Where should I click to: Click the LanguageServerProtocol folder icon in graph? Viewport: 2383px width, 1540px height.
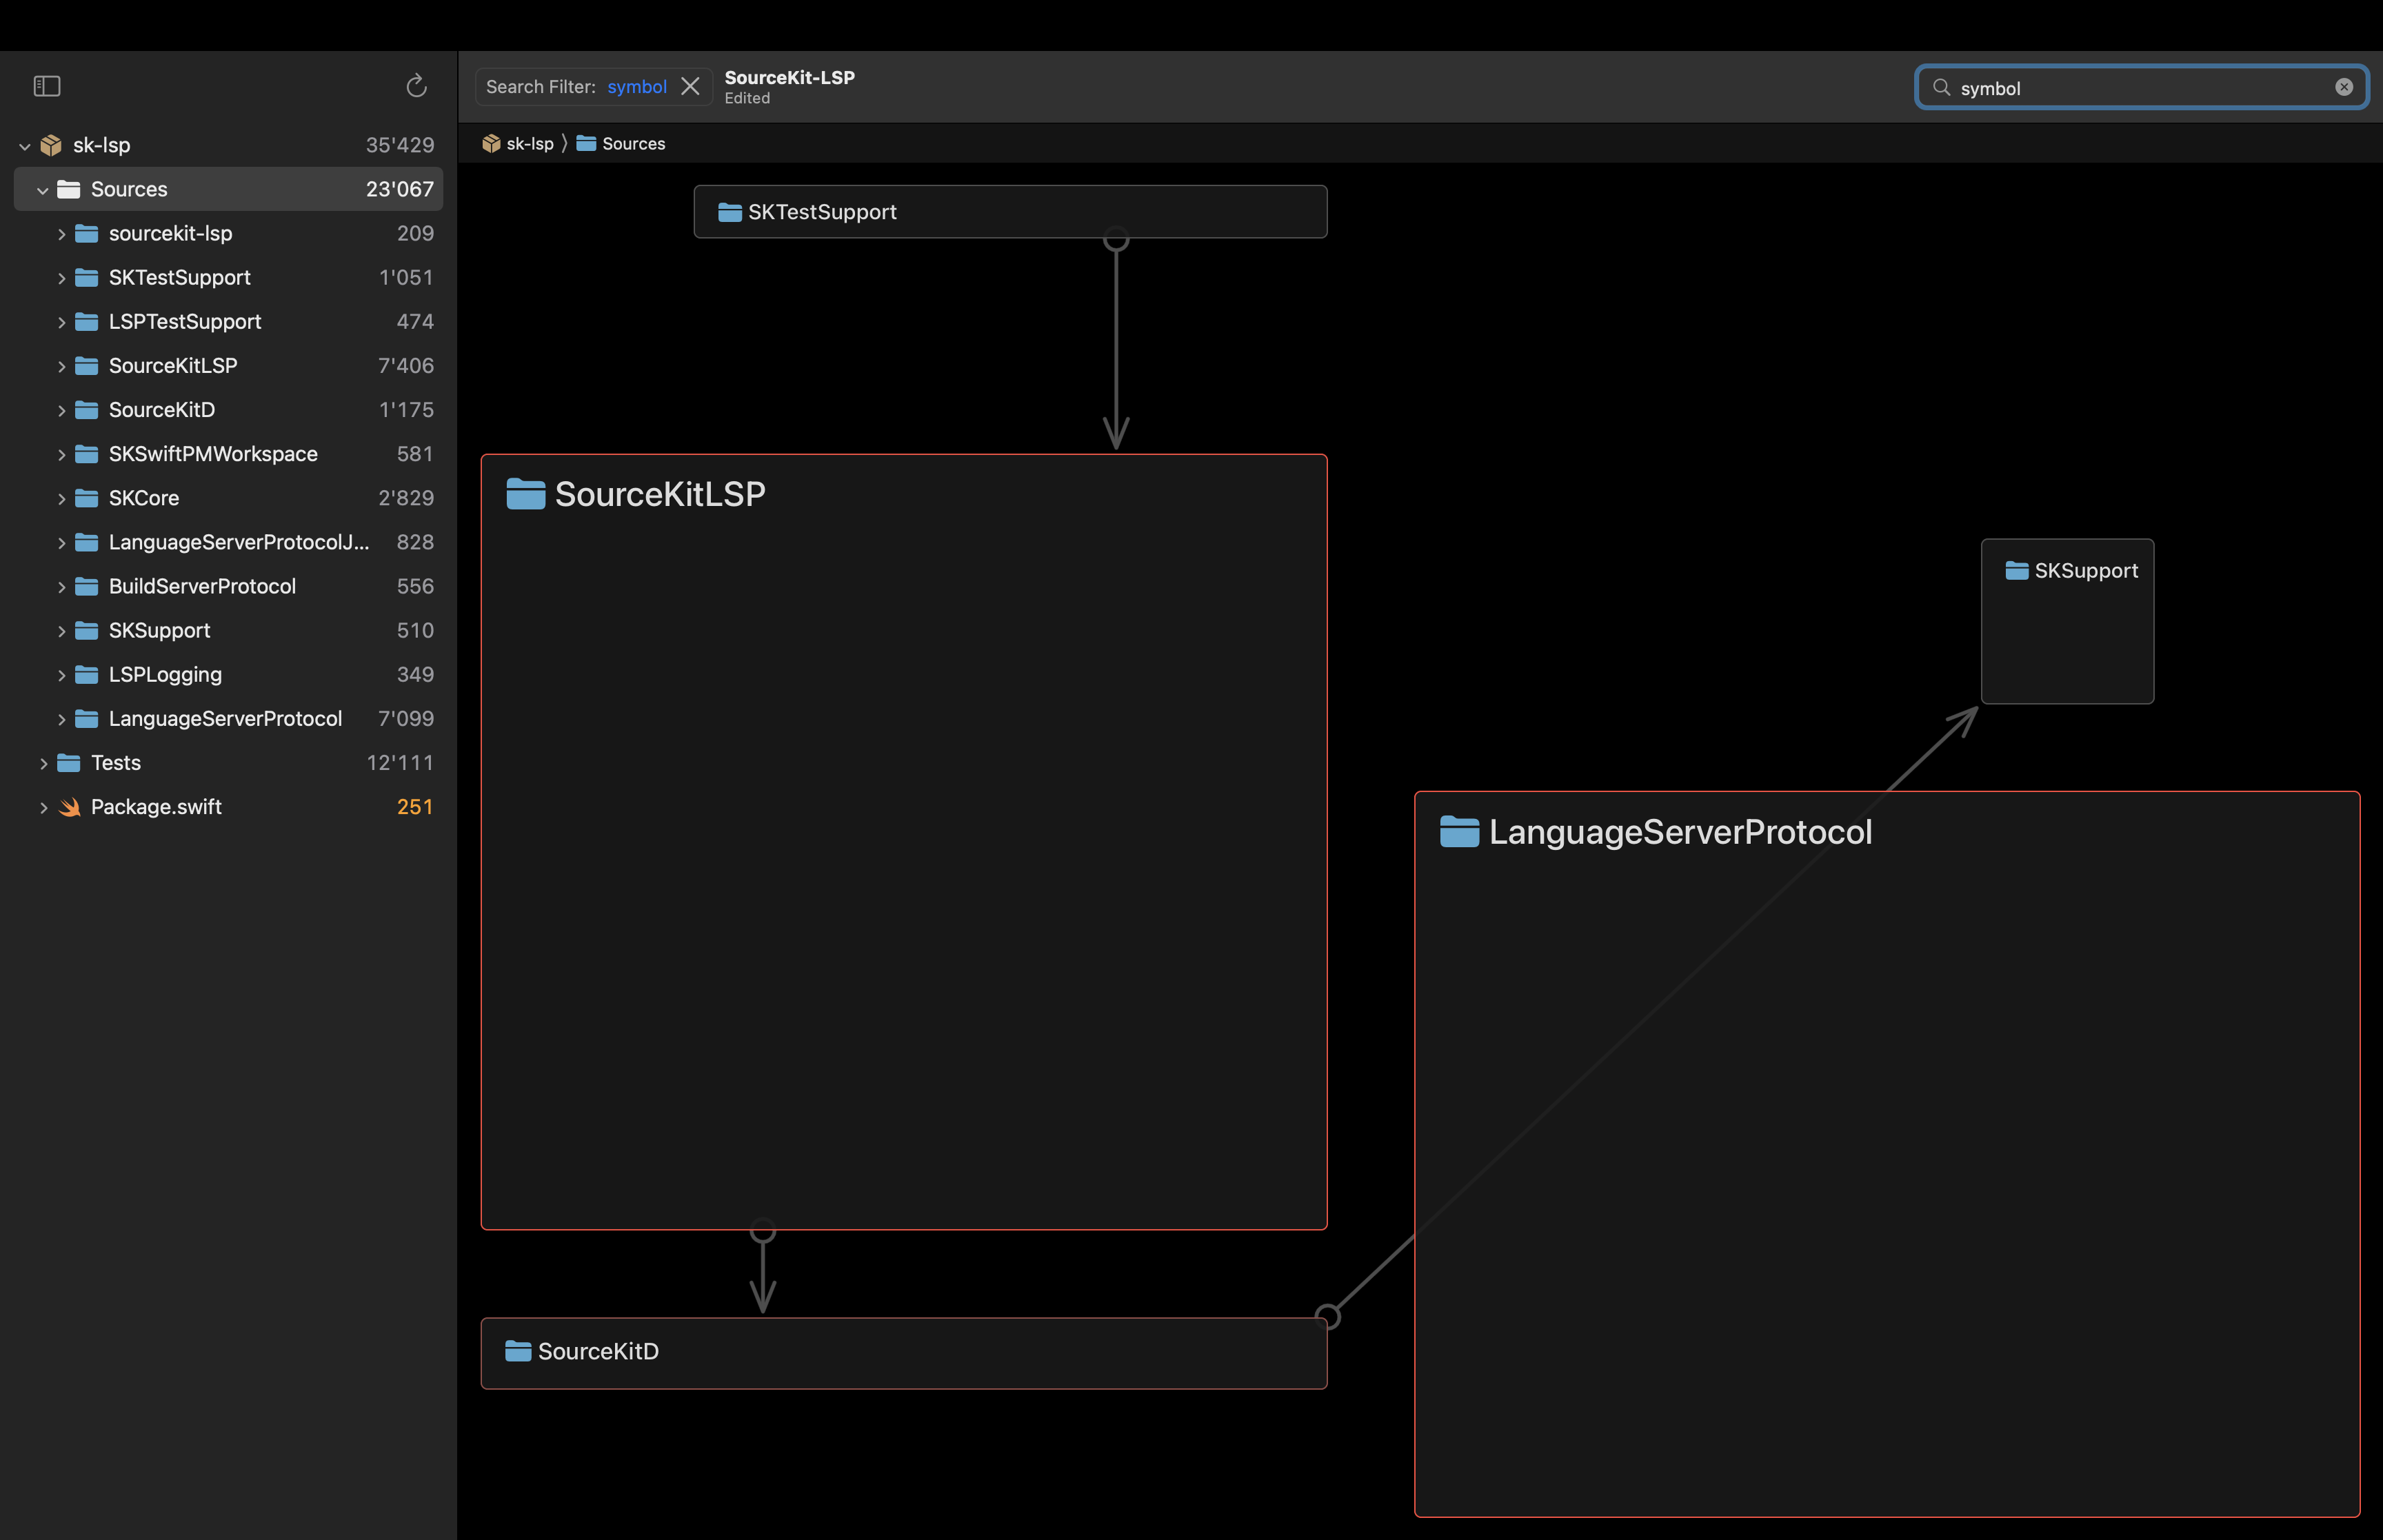1459,831
